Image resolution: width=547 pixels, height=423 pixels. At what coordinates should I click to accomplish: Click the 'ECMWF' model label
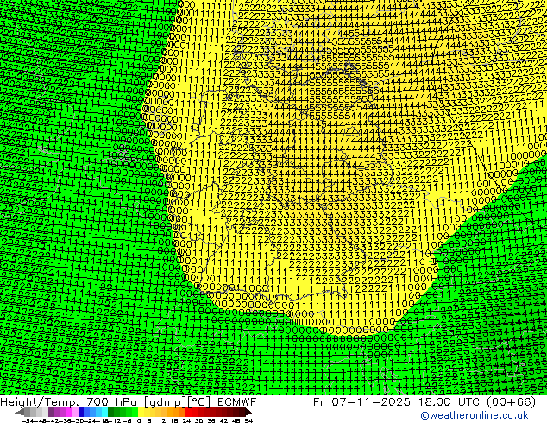(237, 402)
